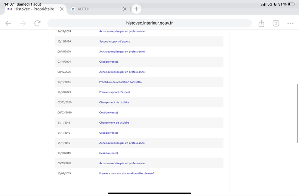Screen dimensions: 299x196
Task: Go back to the previous page
Action: [x=8, y=23]
